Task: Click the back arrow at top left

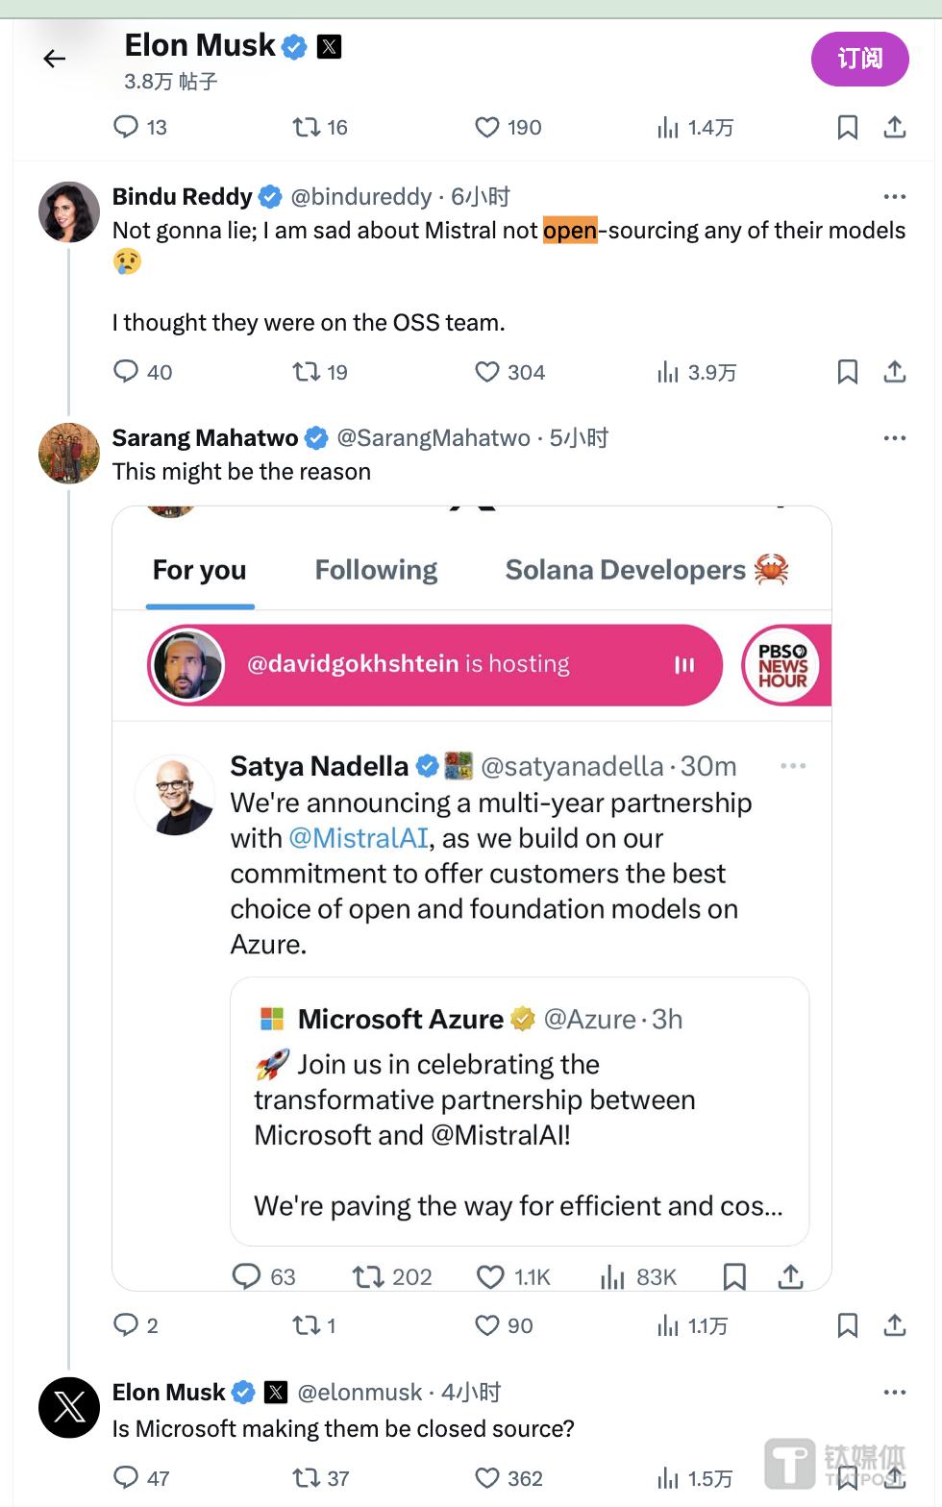Action: 55,60
